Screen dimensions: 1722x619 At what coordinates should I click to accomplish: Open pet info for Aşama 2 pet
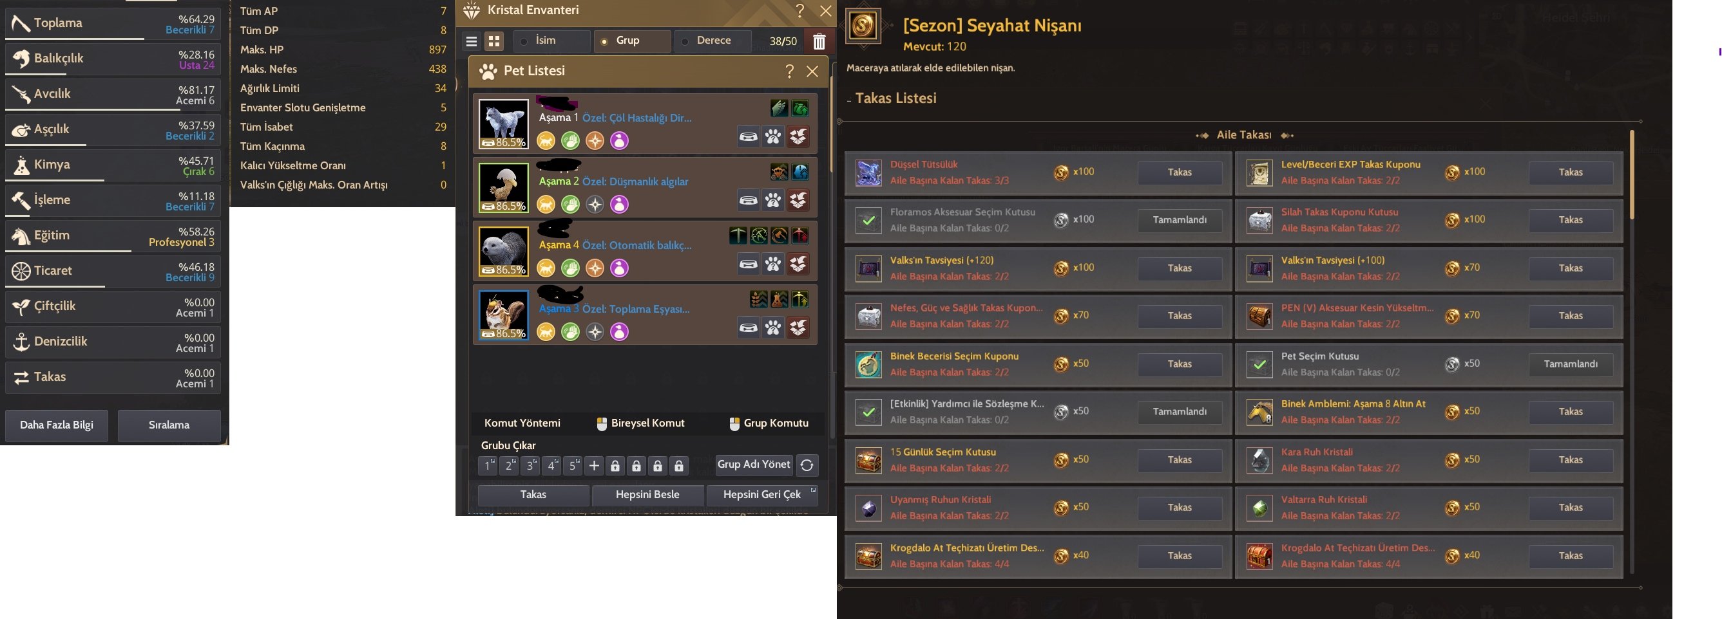[x=774, y=201]
